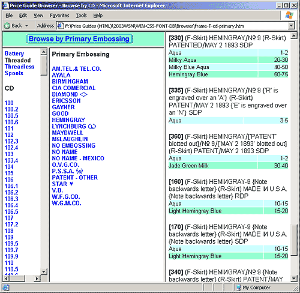Open the Threadless category link

tap(19, 67)
